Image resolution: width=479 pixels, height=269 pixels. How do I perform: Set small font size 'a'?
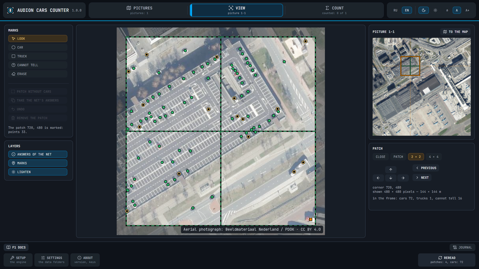click(447, 10)
